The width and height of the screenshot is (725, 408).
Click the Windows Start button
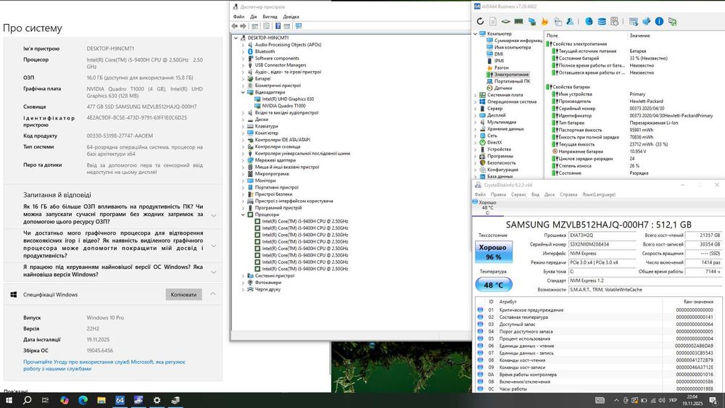(9, 400)
